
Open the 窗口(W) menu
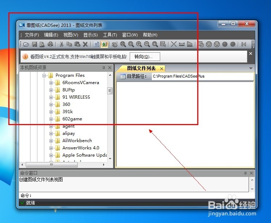point(130,35)
